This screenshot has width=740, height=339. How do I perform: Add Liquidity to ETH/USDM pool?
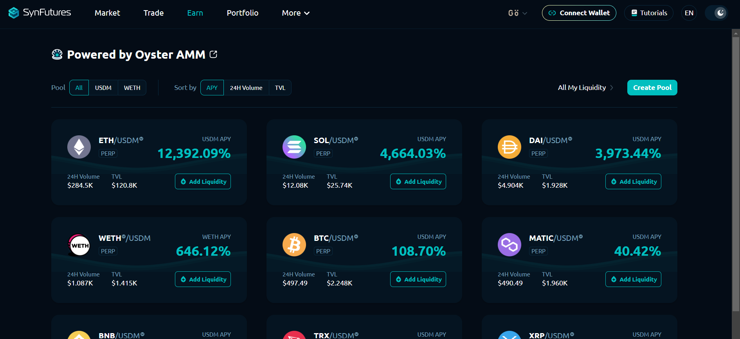[x=203, y=181]
